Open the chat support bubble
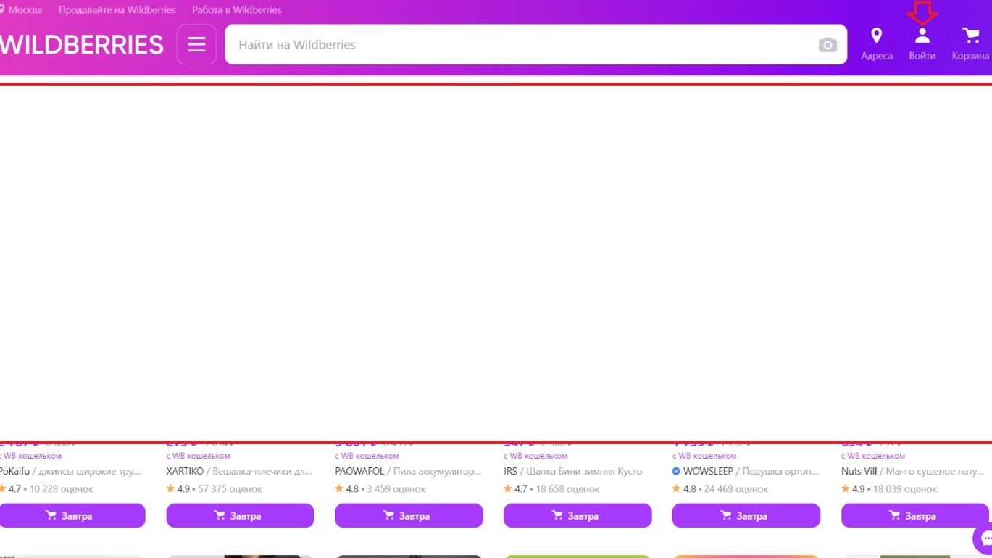This screenshot has width=992, height=558. click(983, 538)
